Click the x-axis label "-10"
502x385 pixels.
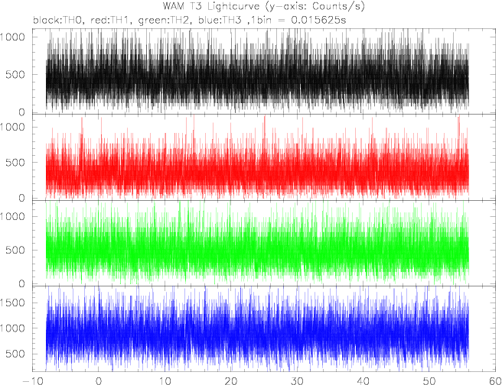point(32,381)
